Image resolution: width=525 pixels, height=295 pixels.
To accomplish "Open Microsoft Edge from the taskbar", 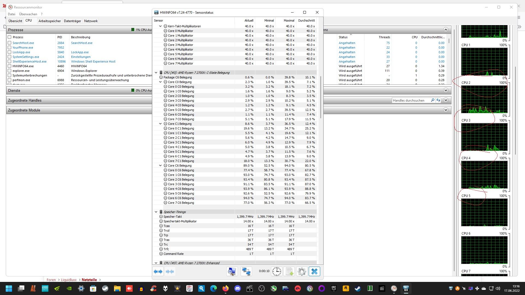I will click(x=214, y=288).
